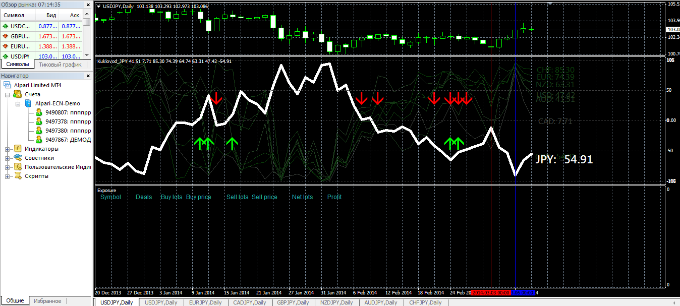The width and height of the screenshot is (680, 306).
Task: Close the Обзор рынка panel
Action: (x=87, y=5)
